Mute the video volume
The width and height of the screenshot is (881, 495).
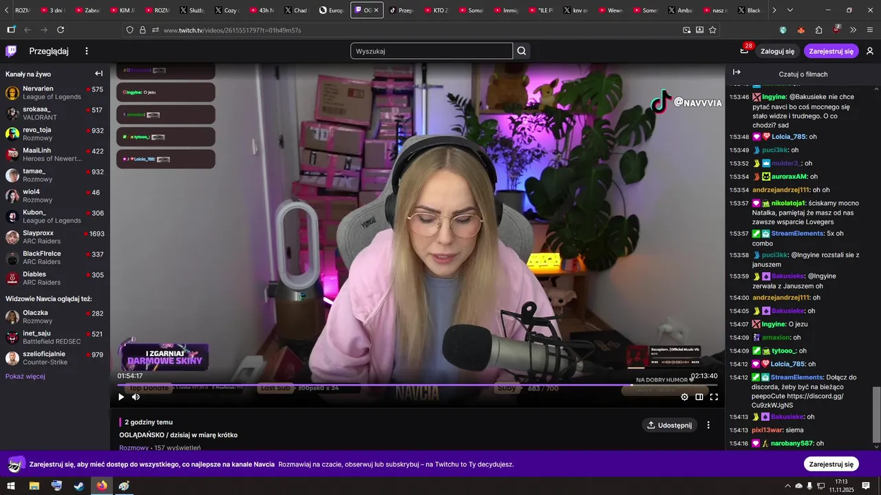136,397
